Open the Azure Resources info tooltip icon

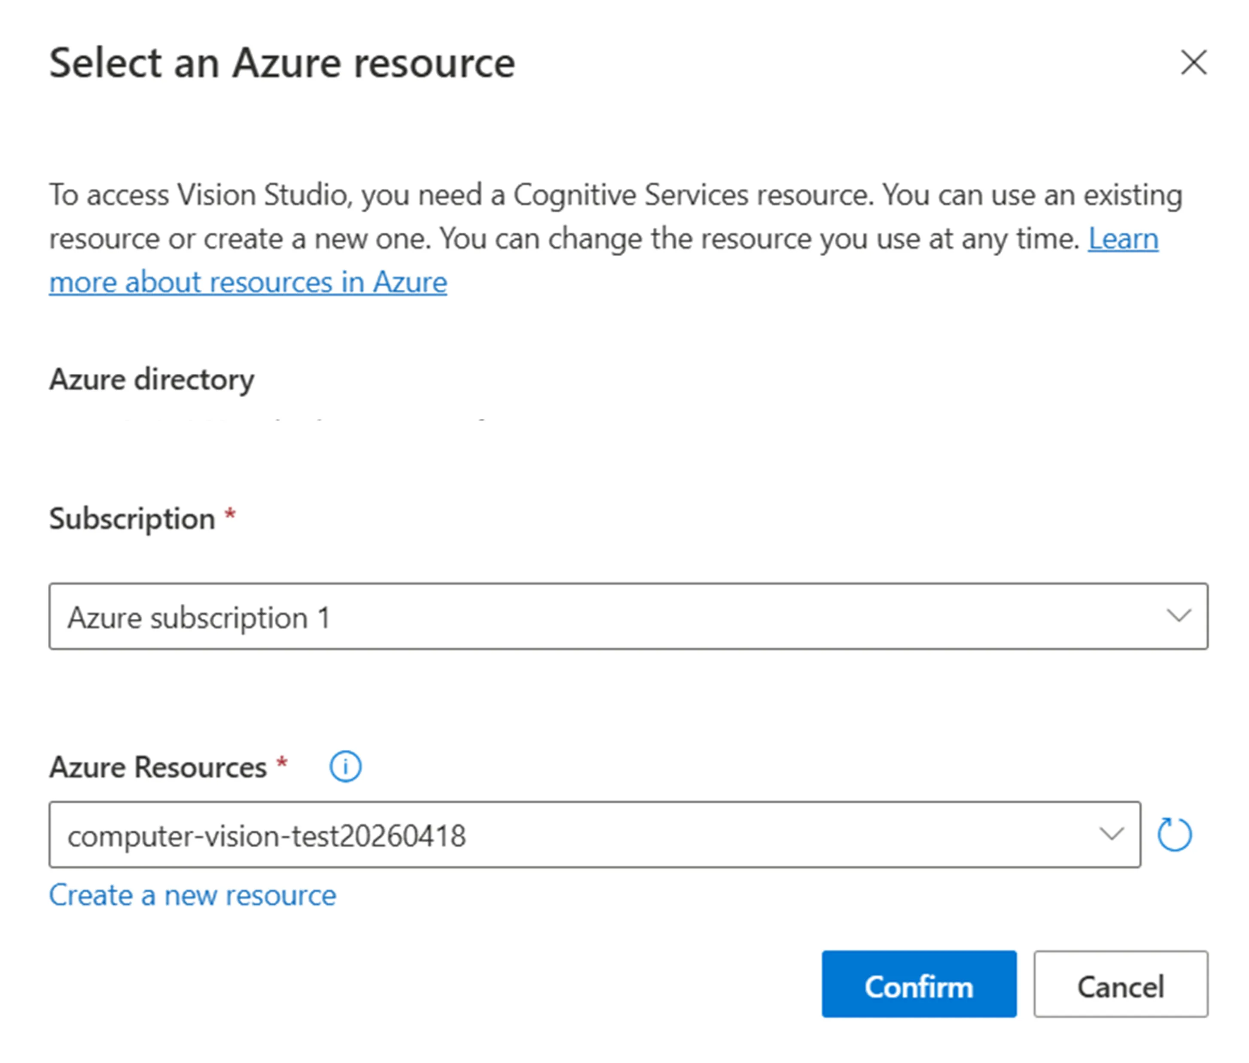click(x=345, y=767)
